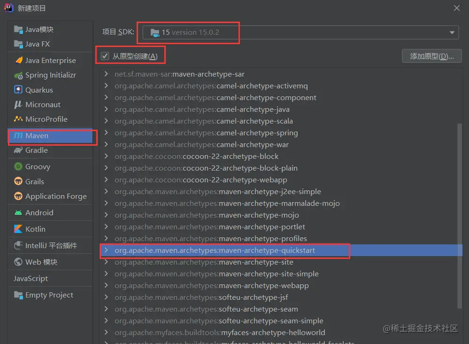Viewport: 469px width, 344px height.
Task: Choose the Micronaut mu icon
Action: pyautogui.click(x=18, y=104)
